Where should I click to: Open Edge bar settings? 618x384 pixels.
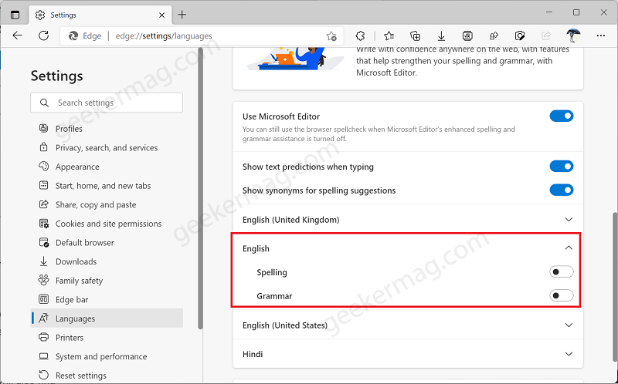point(107,300)
